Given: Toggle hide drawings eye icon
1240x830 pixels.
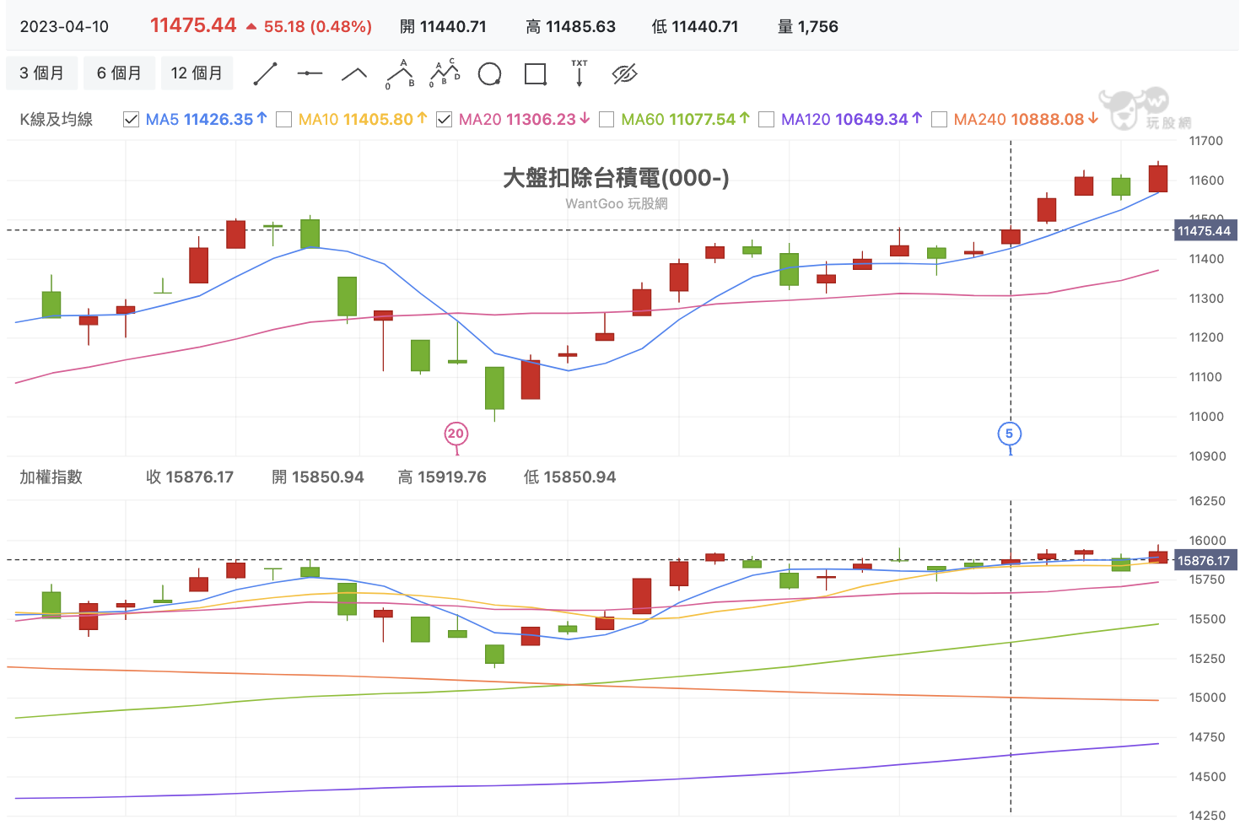Looking at the screenshot, I should tap(624, 74).
